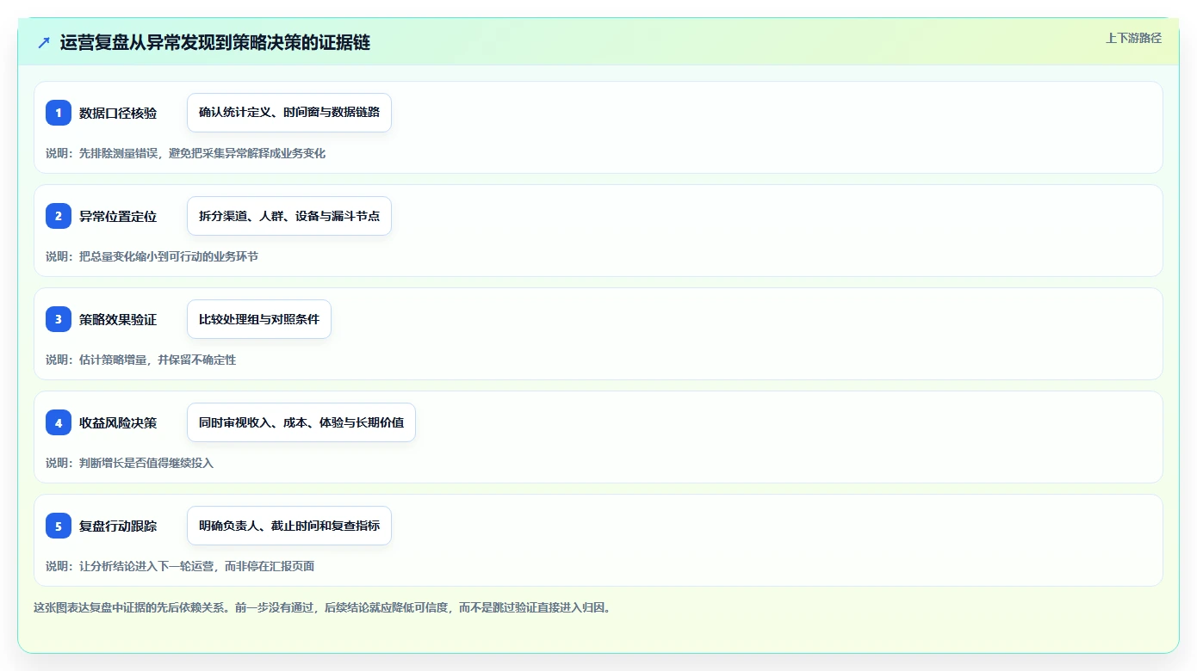
Task: Click the 异常位置定位 step label
Action: point(118,216)
